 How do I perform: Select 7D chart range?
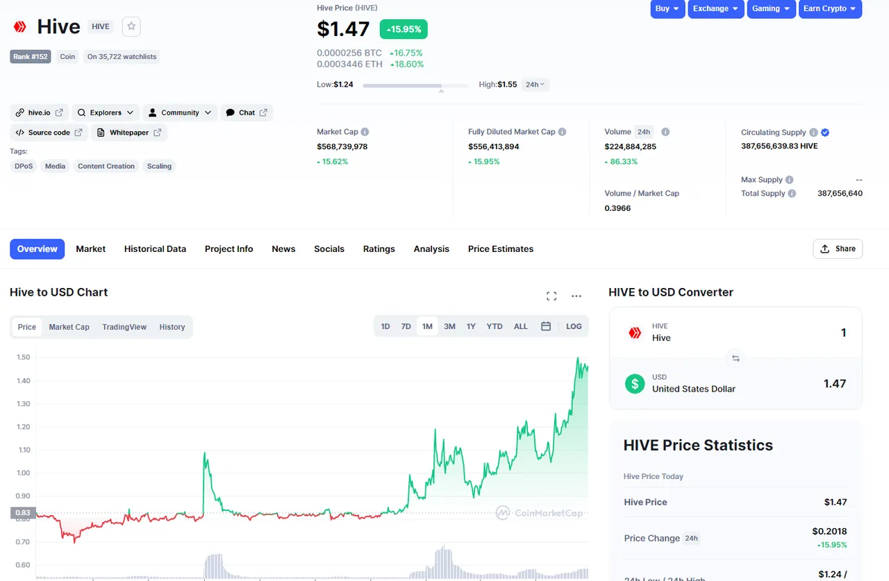click(406, 326)
